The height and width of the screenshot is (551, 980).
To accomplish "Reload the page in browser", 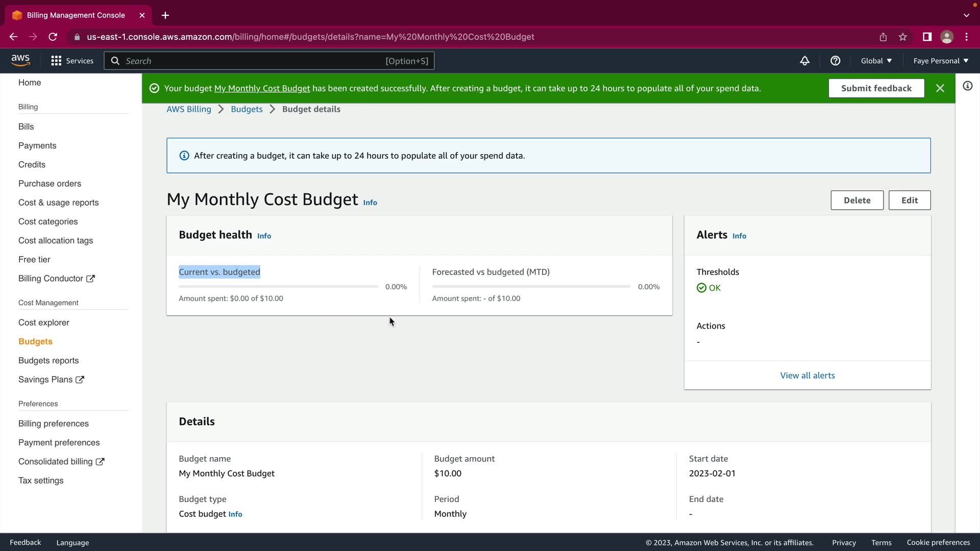I will [x=53, y=37].
